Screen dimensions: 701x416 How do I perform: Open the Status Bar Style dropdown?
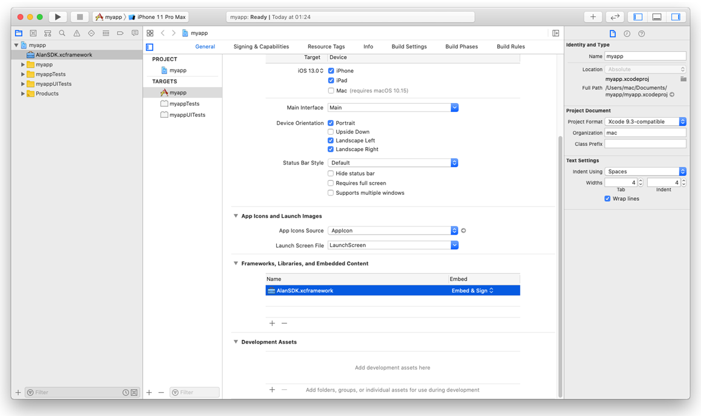pos(393,163)
